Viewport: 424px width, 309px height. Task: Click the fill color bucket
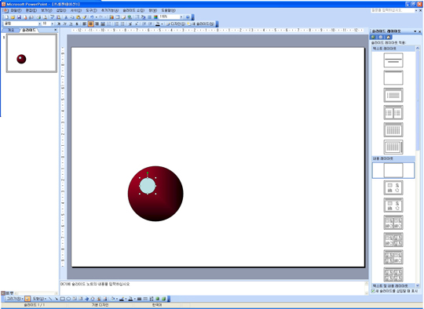click(x=112, y=299)
